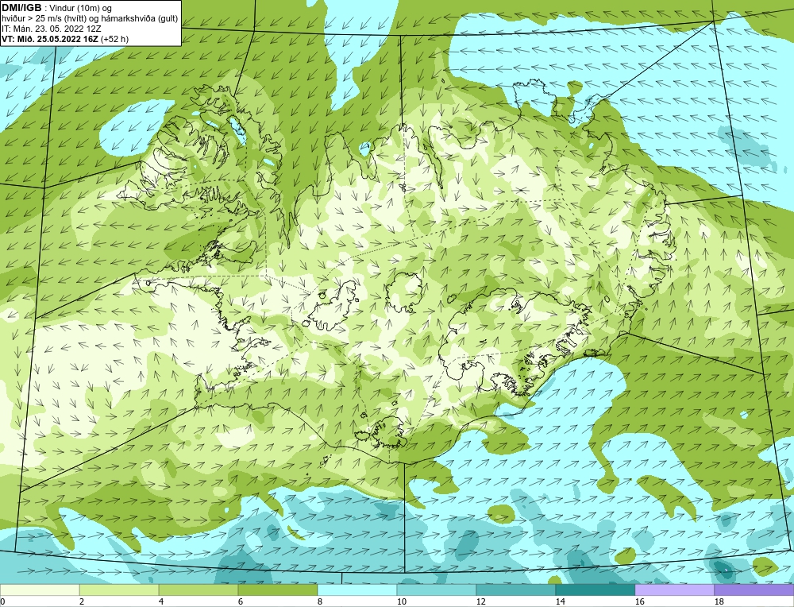794x607 pixels.
Task: Click the IT: Mán. 23. 05. 2022 12Z line
Action: tap(51, 29)
